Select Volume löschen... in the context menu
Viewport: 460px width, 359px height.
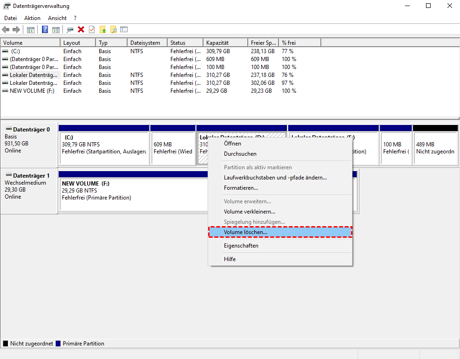[x=280, y=232]
